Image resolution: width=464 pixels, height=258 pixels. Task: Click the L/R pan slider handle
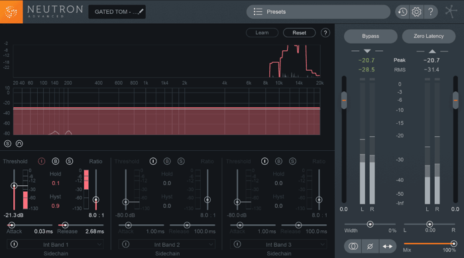tap(430, 224)
